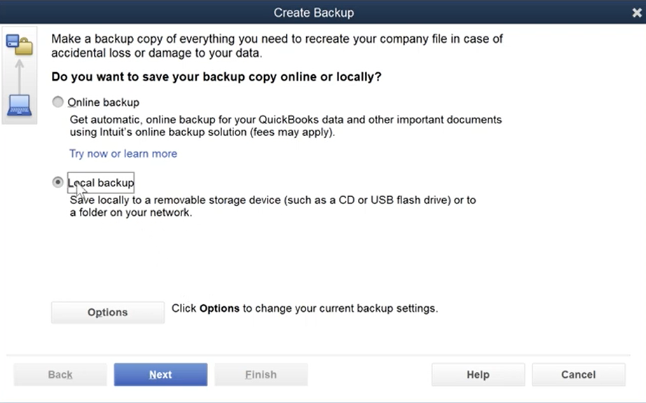Click the computer and padlock backup icon
646x403 pixels.
pyautogui.click(x=19, y=44)
